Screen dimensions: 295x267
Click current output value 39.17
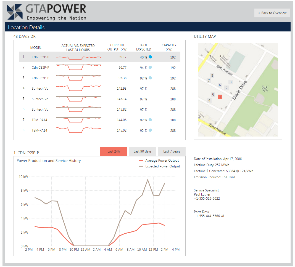tap(122, 57)
